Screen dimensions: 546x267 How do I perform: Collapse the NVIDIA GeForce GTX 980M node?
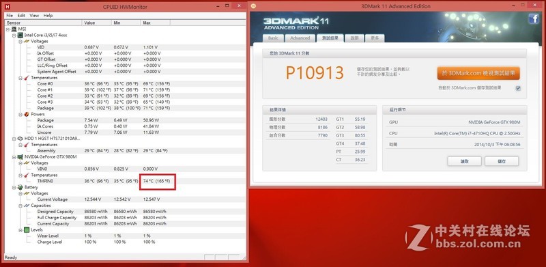pyautogui.click(x=14, y=157)
